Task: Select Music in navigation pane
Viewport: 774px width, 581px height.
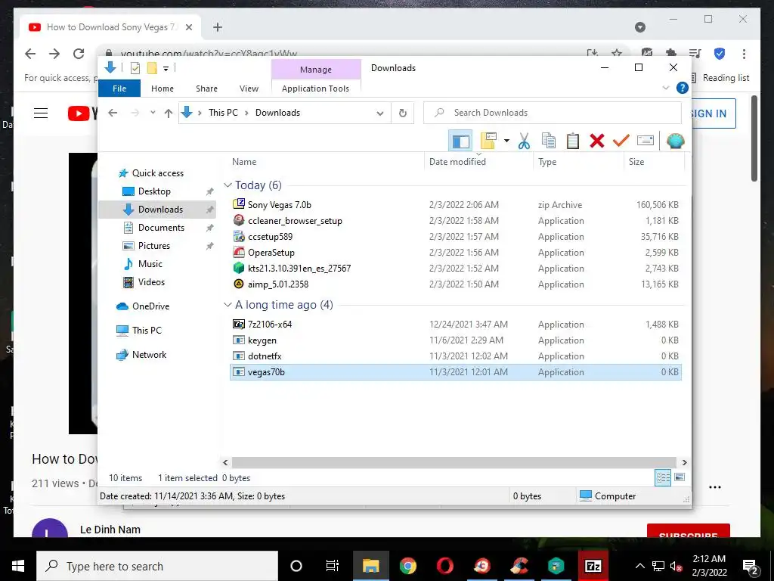Action: click(x=150, y=264)
